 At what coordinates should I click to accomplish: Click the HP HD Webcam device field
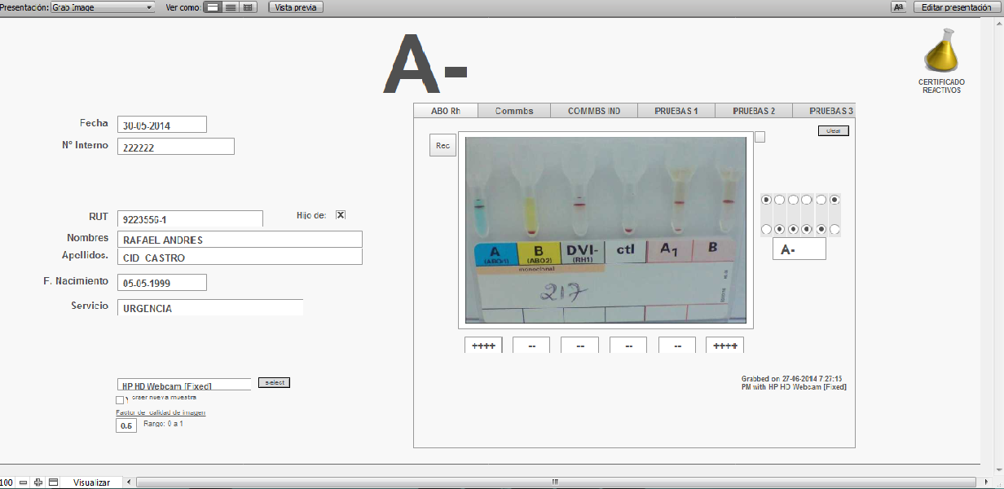184,385
